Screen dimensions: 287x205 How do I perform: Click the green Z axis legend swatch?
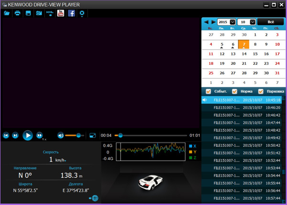[190, 158]
